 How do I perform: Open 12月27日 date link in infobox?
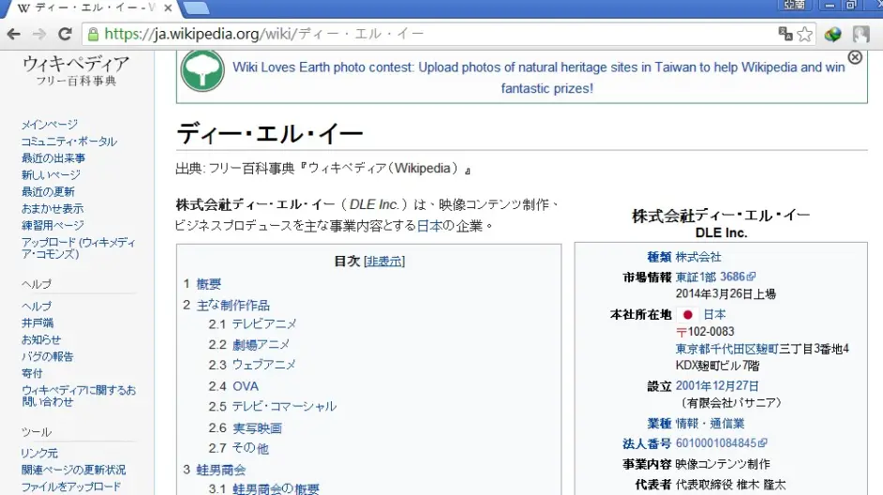(x=737, y=386)
